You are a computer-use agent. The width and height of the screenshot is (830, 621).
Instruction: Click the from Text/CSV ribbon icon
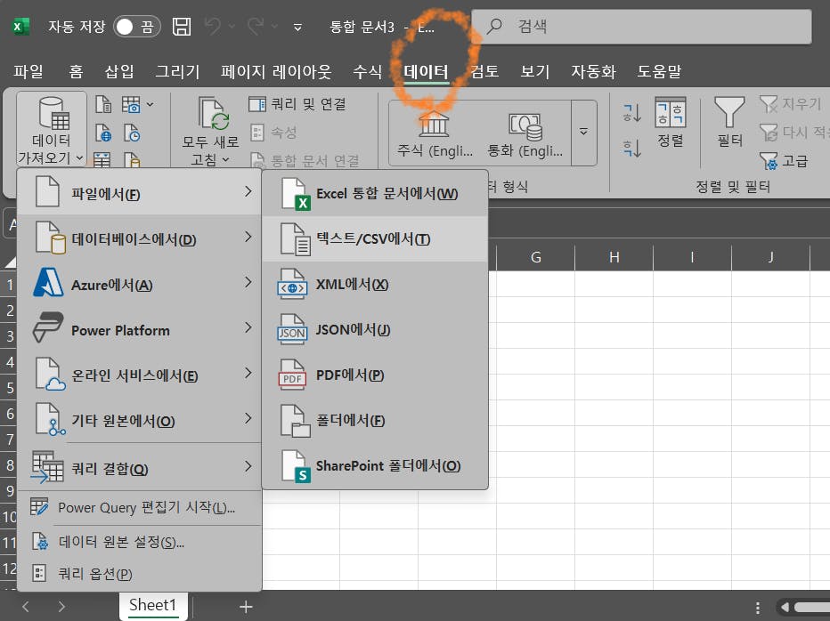coord(103,104)
